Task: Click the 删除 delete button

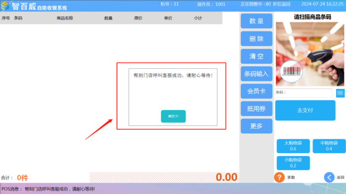Action: point(257,39)
